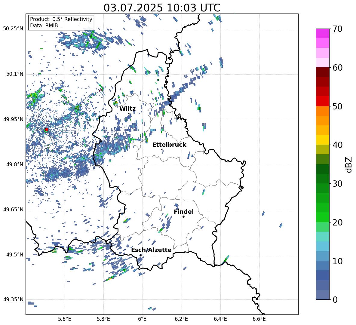The width and height of the screenshot is (356, 325).
Task: Click the turquoise colorbar segment below 20
Action: tap(323, 237)
